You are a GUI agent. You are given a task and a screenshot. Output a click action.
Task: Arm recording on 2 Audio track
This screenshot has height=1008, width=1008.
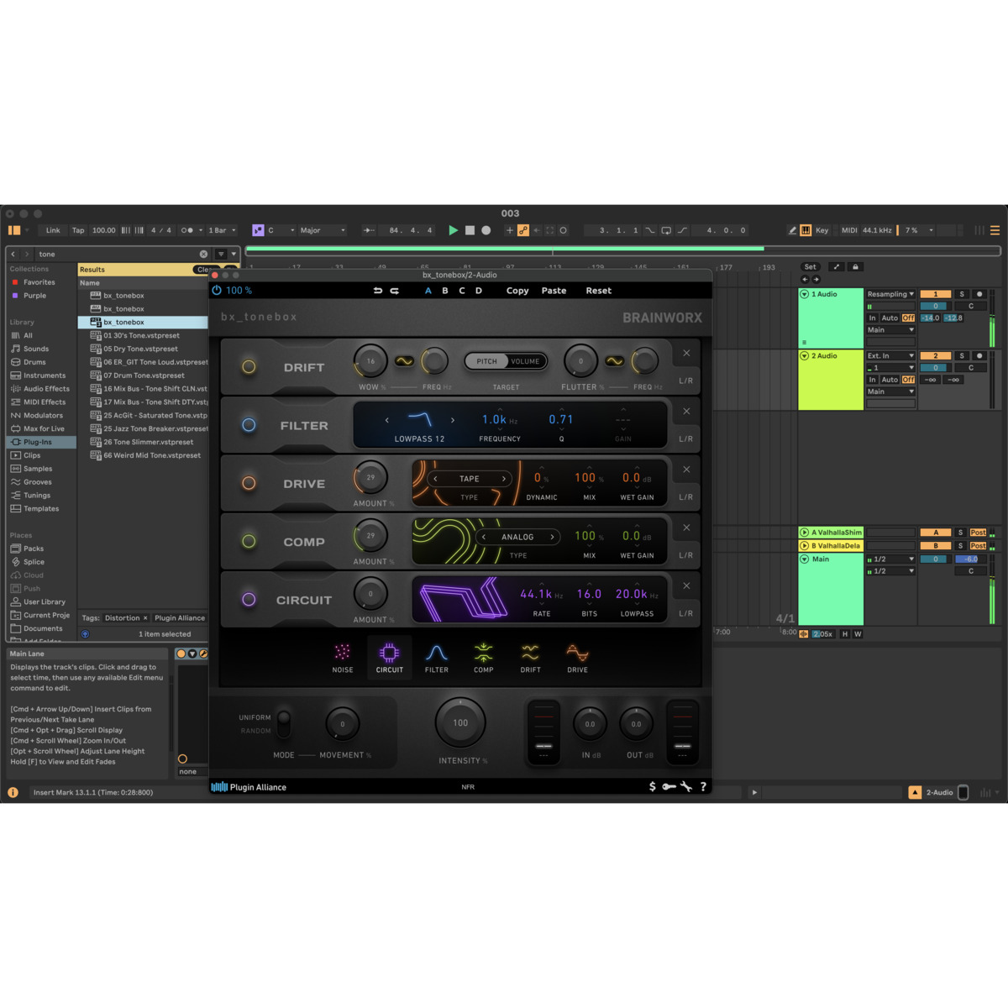(x=979, y=356)
